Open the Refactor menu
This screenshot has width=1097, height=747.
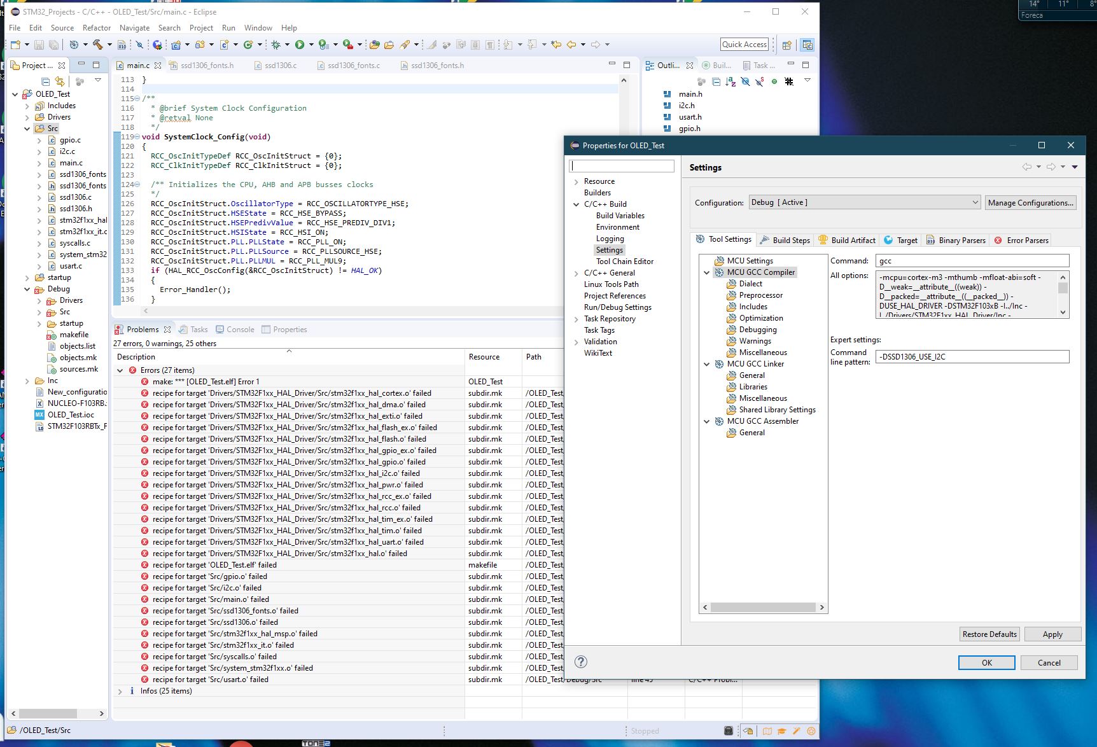pyautogui.click(x=97, y=28)
